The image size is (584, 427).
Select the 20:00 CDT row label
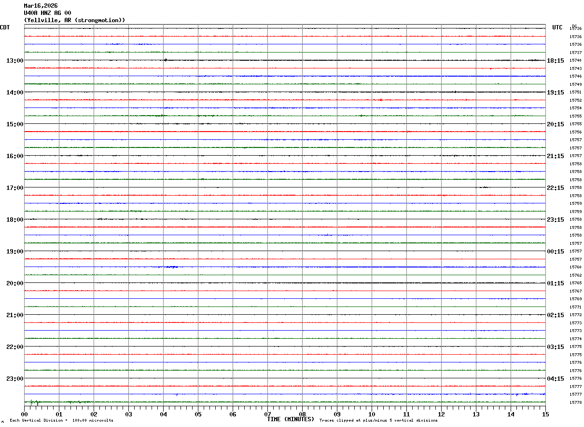point(14,283)
